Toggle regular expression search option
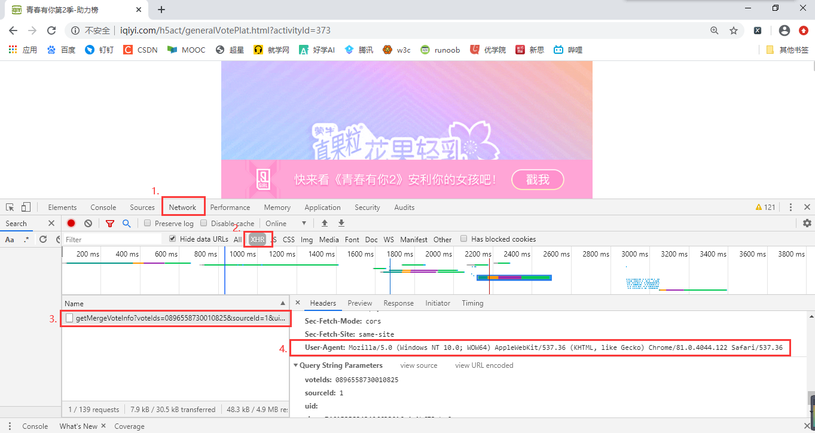Viewport: 815px width, 433px height. tap(26, 239)
